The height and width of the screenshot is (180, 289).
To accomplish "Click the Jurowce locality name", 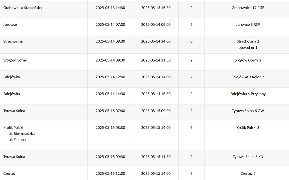I will pyautogui.click(x=10, y=24).
